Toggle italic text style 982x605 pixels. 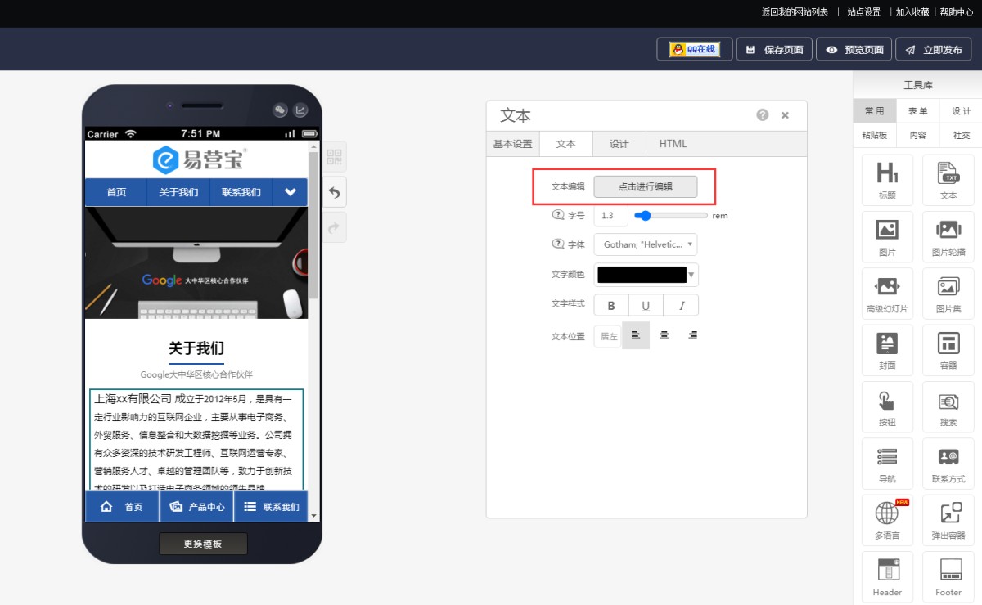pyautogui.click(x=681, y=306)
